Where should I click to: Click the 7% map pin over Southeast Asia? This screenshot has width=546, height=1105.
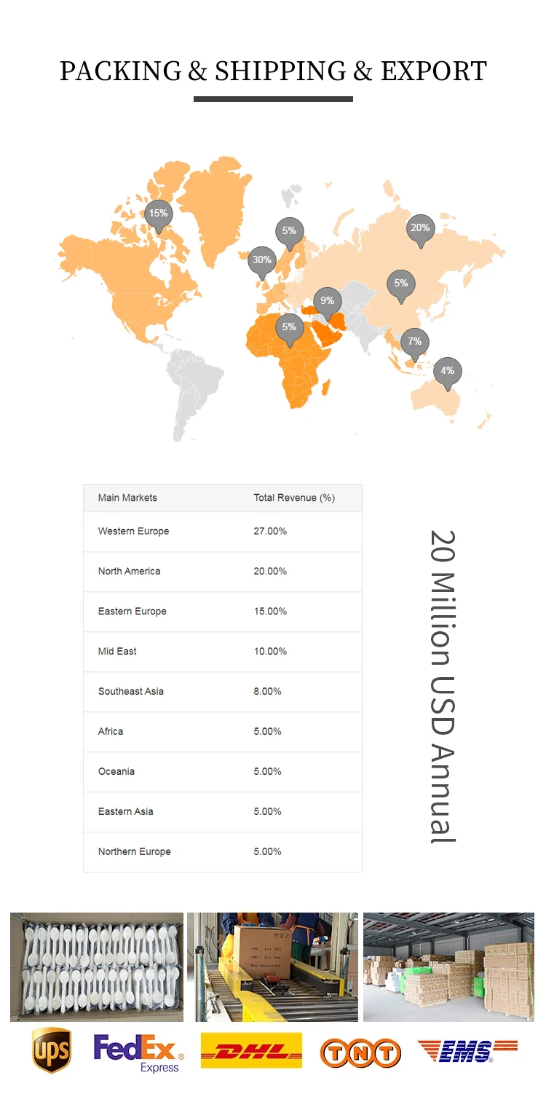pyautogui.click(x=415, y=342)
